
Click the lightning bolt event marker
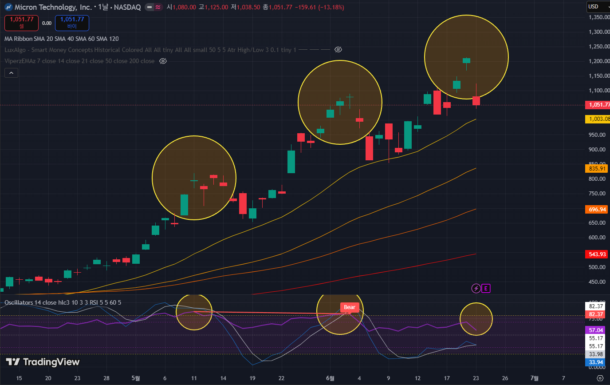pyautogui.click(x=476, y=289)
